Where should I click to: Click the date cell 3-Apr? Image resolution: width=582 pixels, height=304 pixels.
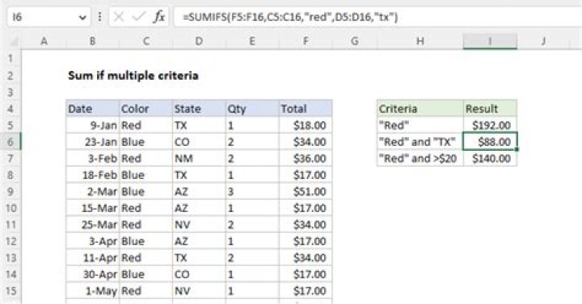(93, 241)
